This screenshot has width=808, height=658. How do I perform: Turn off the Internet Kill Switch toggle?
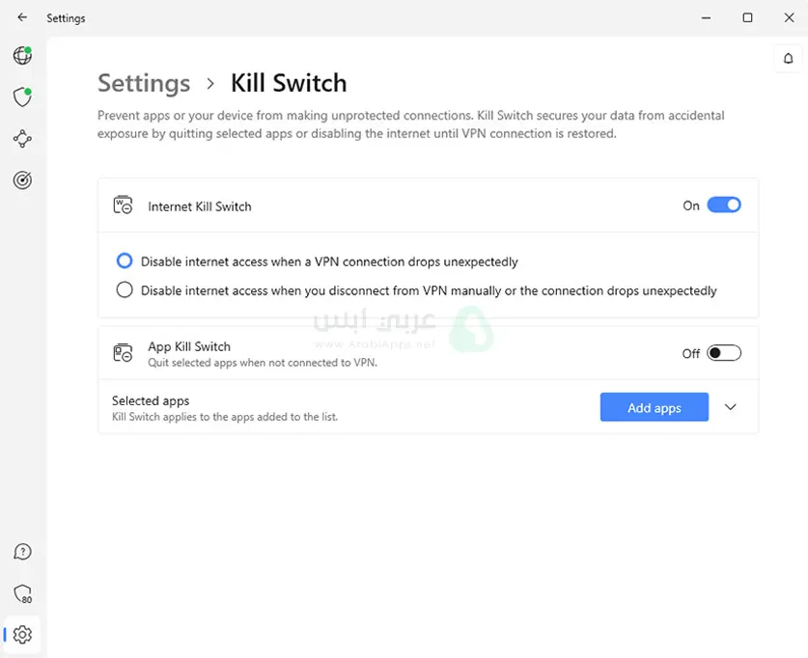(x=723, y=205)
